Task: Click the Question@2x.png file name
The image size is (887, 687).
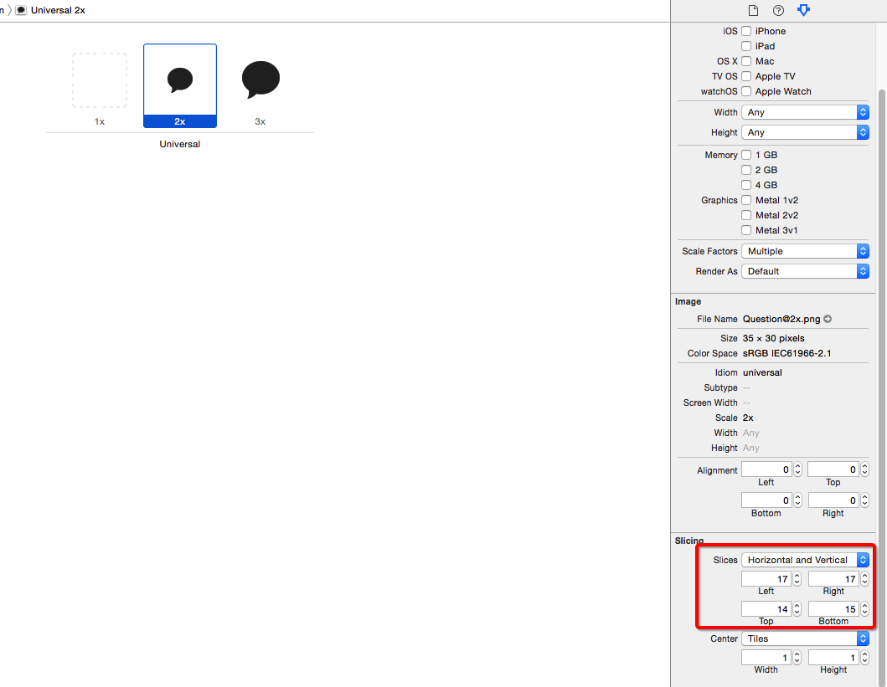Action: (781, 319)
